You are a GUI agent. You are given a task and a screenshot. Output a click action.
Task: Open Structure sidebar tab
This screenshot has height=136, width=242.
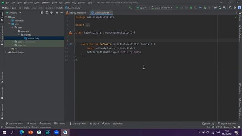(2, 77)
